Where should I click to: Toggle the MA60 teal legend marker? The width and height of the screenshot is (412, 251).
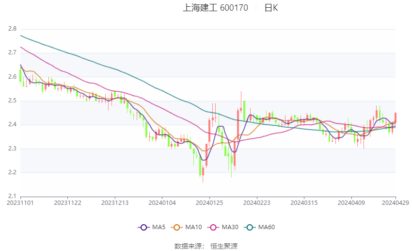tap(250, 227)
